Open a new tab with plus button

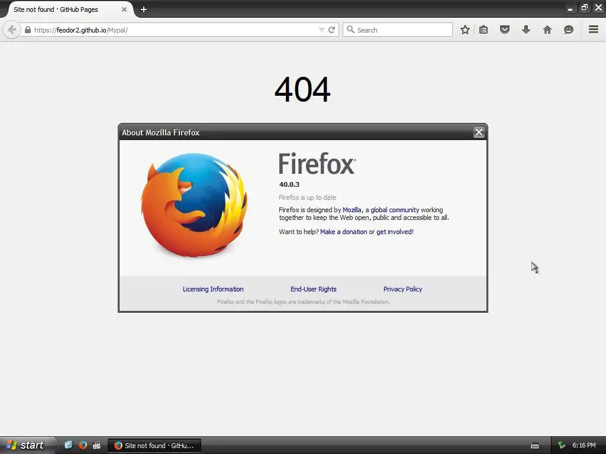click(x=144, y=9)
